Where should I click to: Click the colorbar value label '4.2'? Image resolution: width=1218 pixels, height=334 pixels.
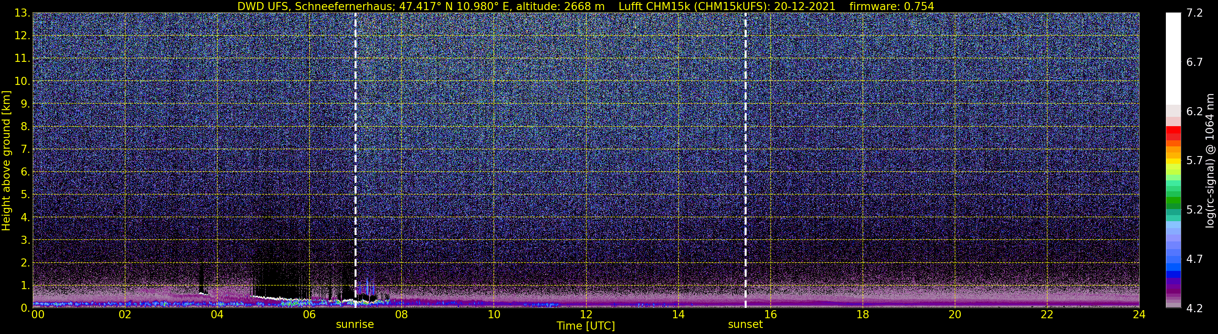pos(1195,309)
